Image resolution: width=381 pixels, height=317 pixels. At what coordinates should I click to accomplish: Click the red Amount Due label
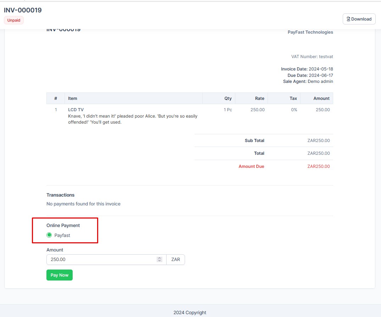coord(251,166)
